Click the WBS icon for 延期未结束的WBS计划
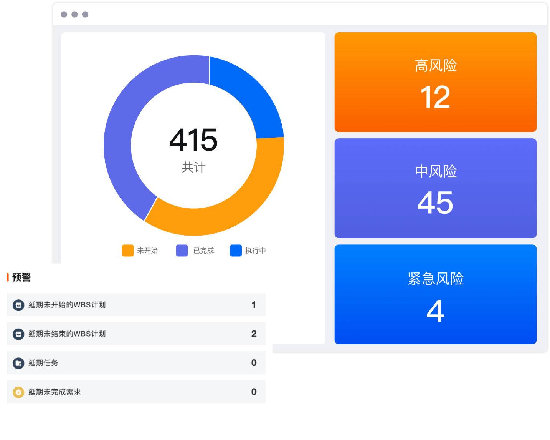The image size is (550, 440). coord(18,334)
